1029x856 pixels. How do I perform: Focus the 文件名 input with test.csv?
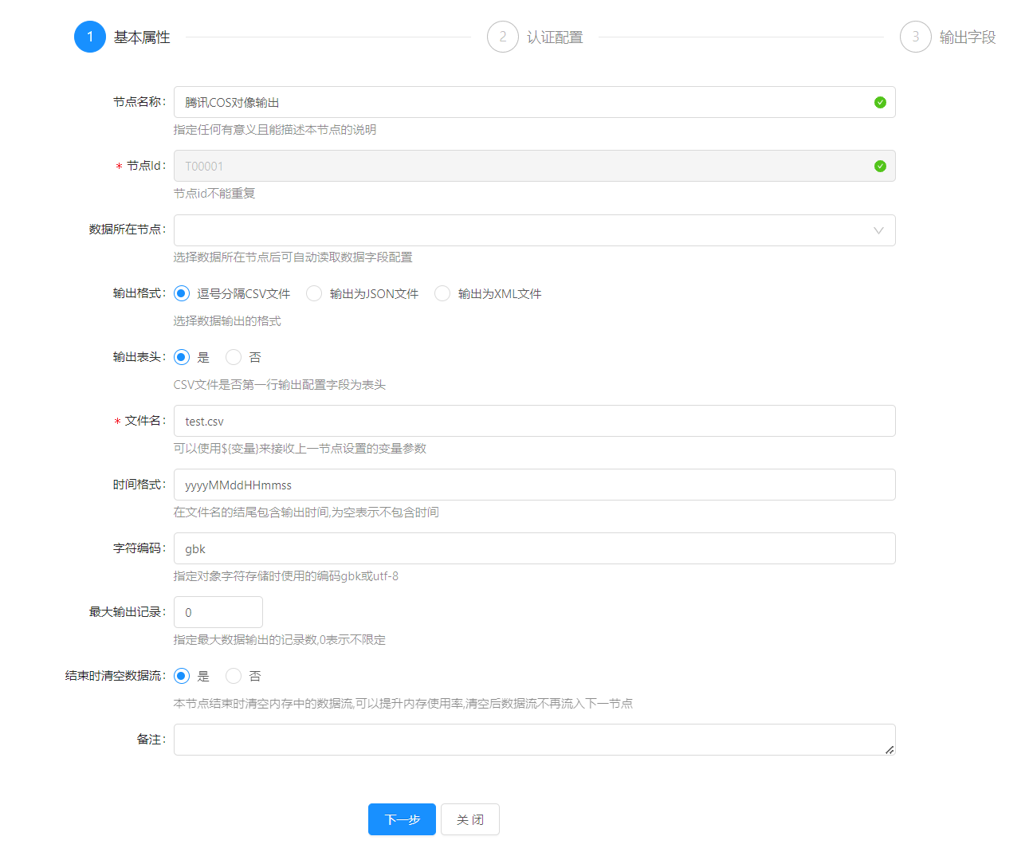pos(534,421)
